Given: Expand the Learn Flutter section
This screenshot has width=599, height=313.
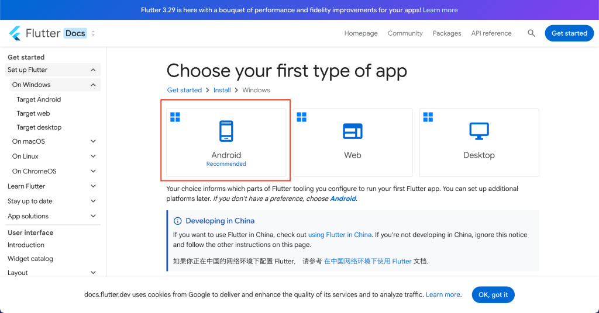Looking at the screenshot, I should [x=93, y=186].
